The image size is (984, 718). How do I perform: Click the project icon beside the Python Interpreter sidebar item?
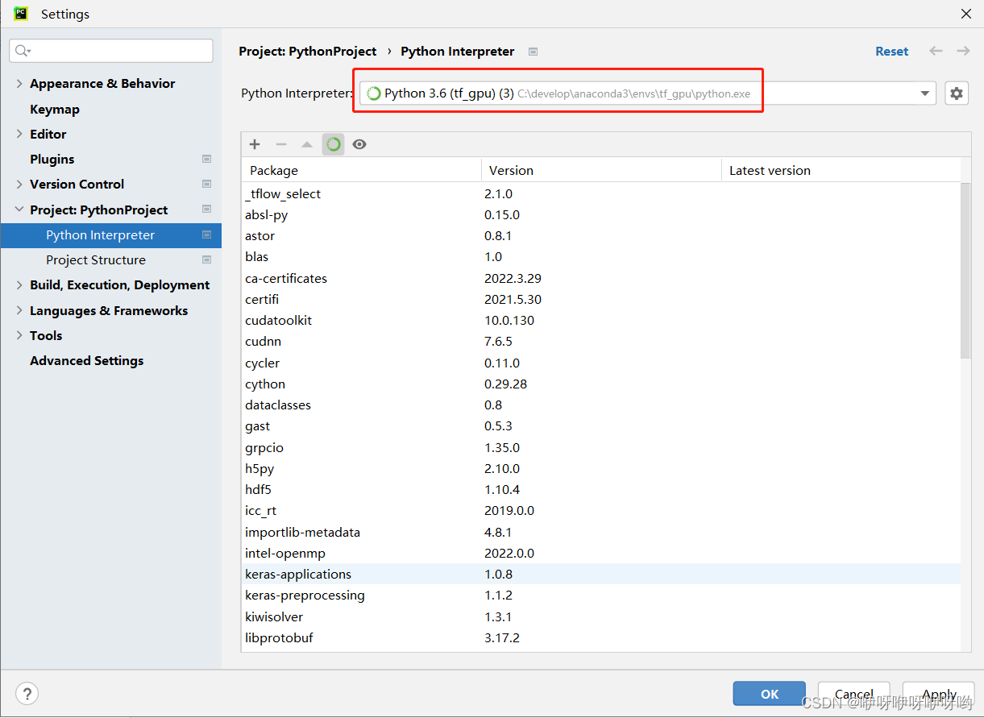pyautogui.click(x=206, y=235)
